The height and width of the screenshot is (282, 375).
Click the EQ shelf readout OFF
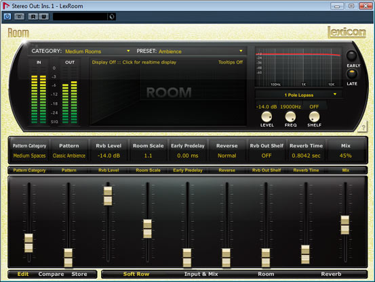(x=314, y=107)
